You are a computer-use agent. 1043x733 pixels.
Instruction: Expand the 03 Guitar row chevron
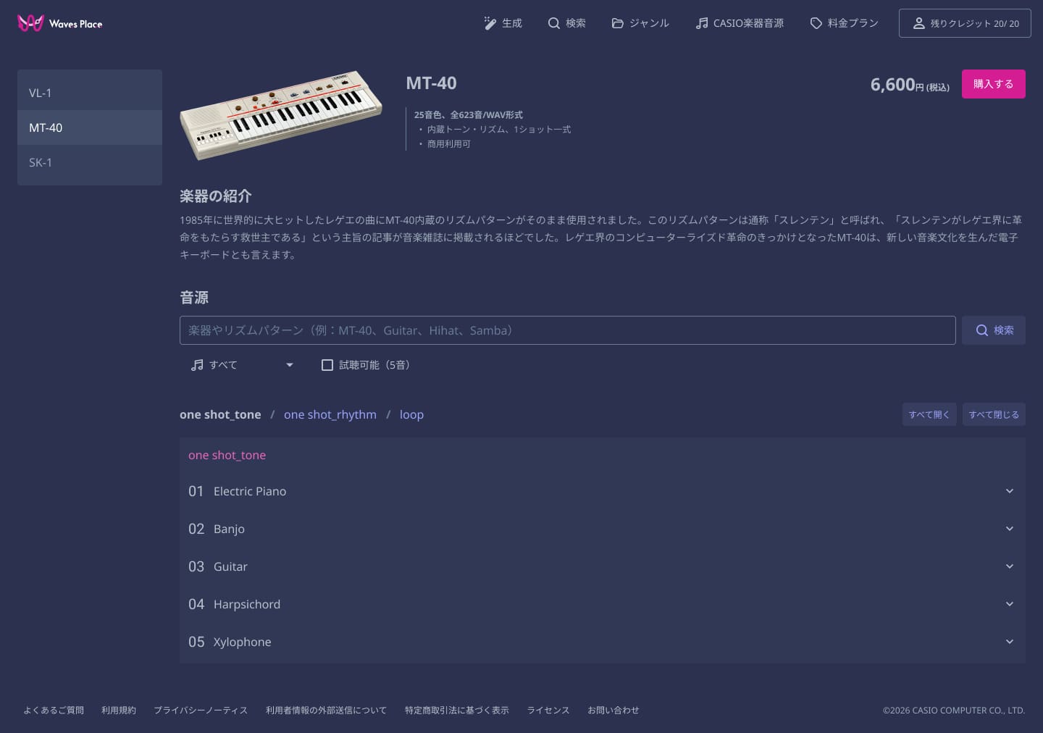point(1009,566)
